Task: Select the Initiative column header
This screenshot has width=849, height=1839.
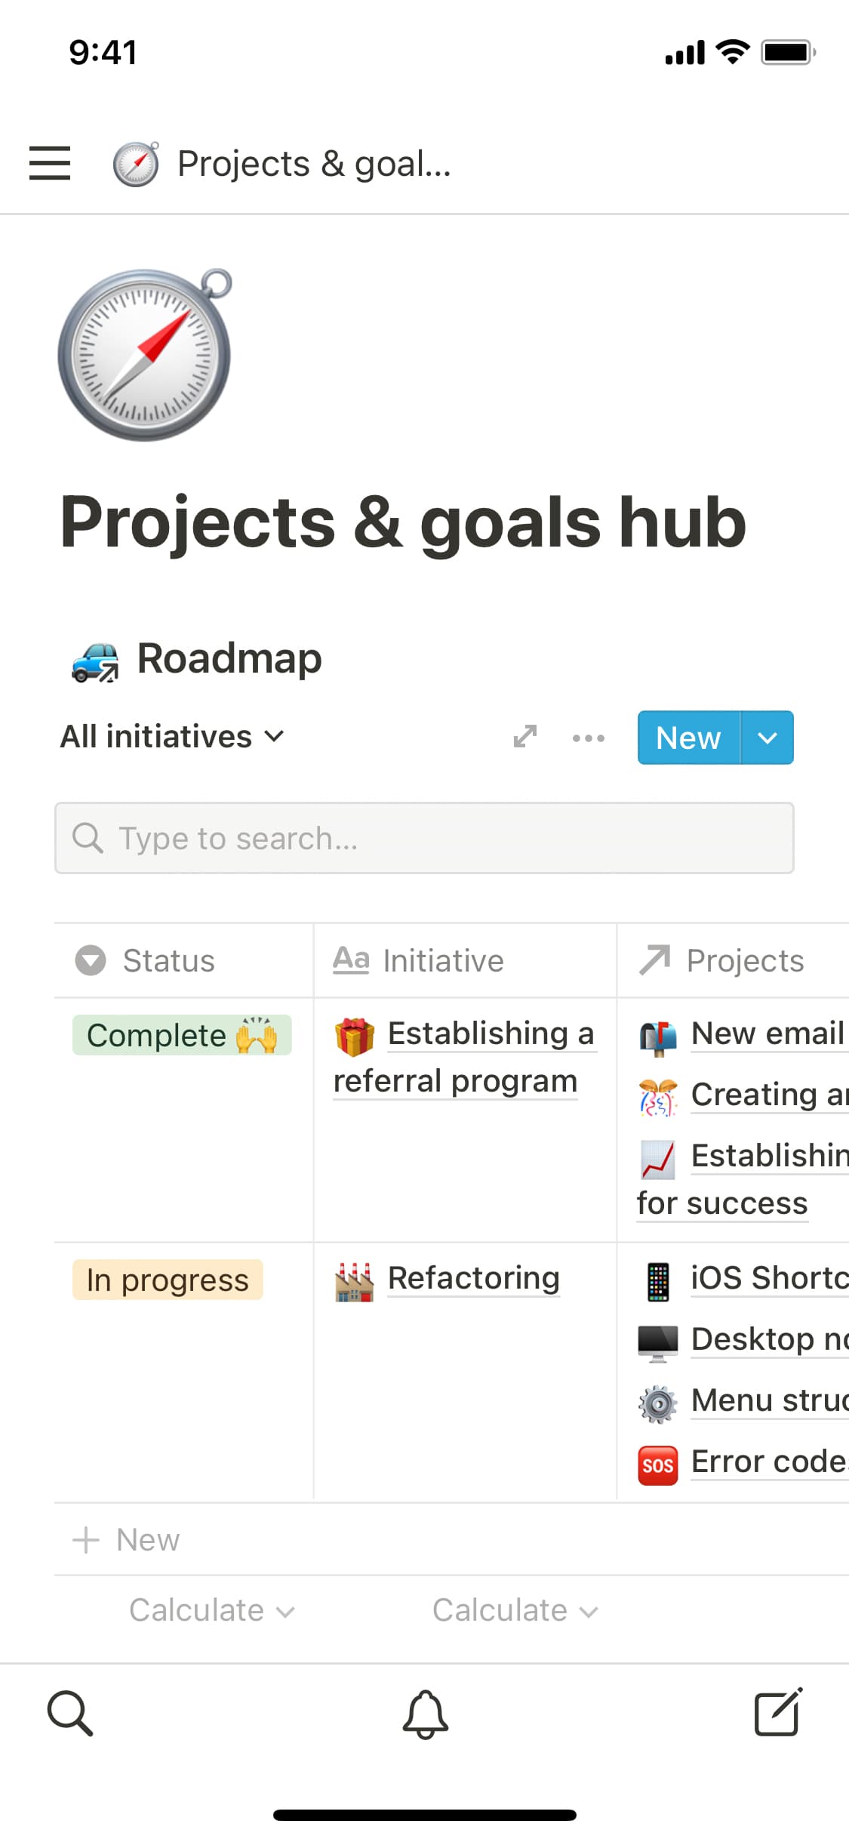Action: tap(442, 960)
